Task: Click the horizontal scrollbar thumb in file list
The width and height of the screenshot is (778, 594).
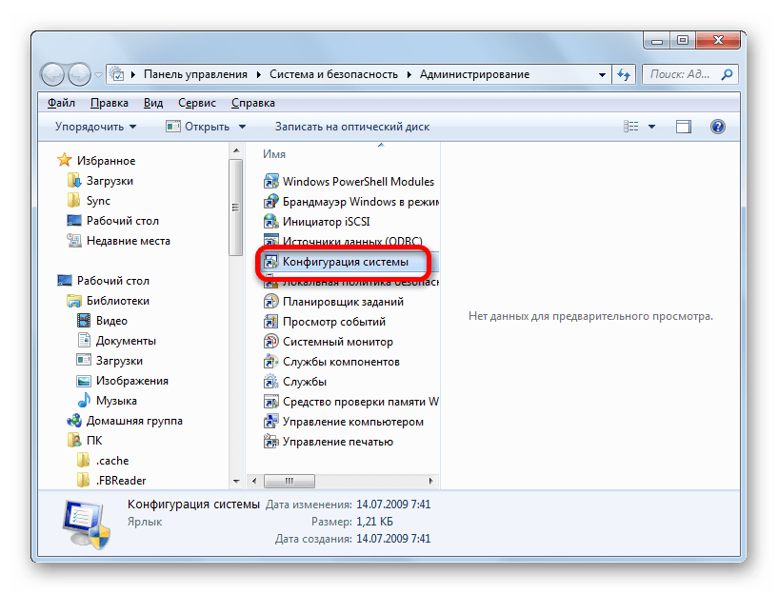Action: [x=289, y=481]
